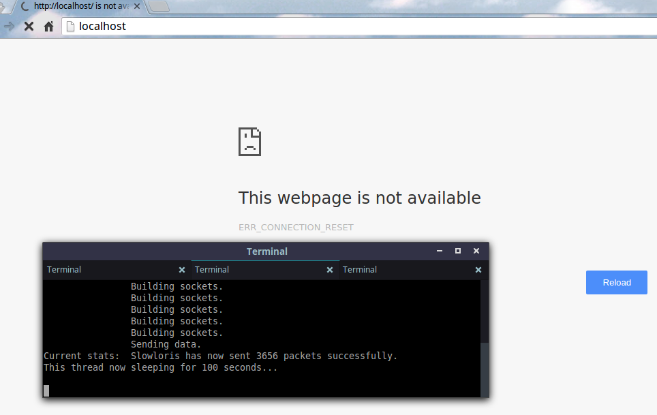Click the 'Current stats:' Slowloris line

[x=220, y=356]
